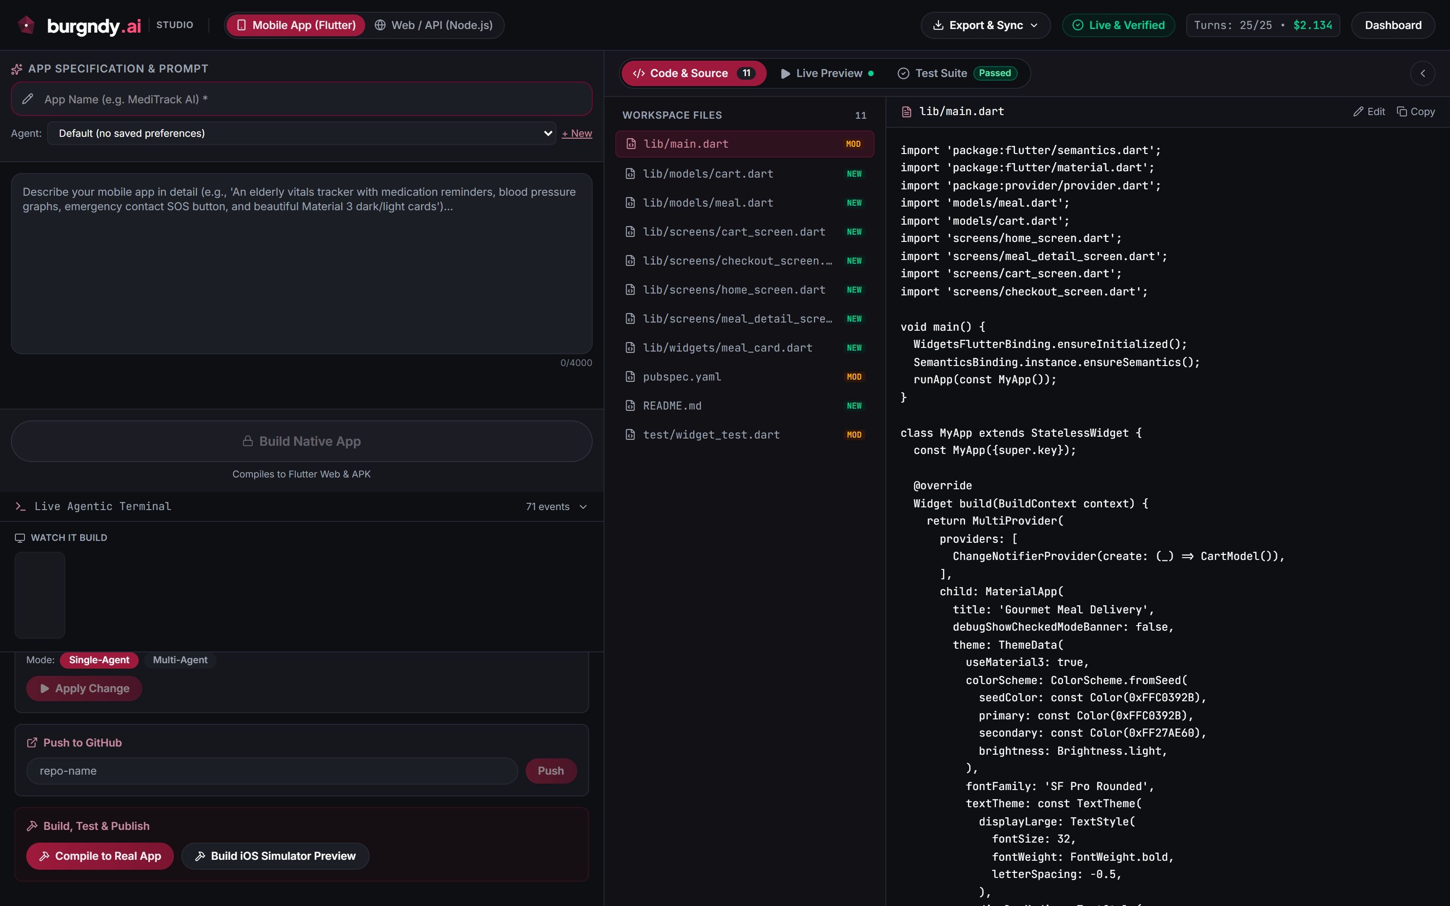Image resolution: width=1450 pixels, height=906 pixels.
Task: Click the file icon of test/widget_test.dart row
Action: point(630,434)
